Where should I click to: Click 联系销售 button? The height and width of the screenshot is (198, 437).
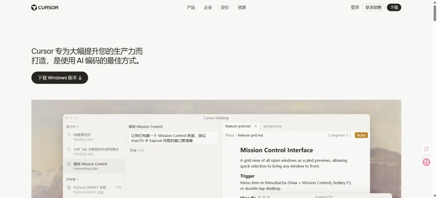(373, 8)
